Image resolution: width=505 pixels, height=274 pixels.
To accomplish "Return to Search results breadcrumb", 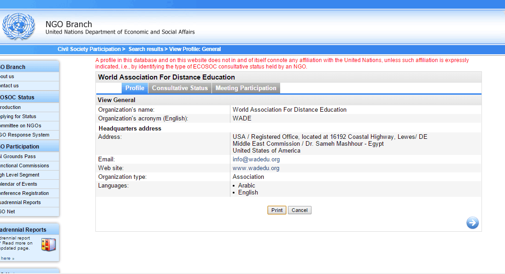I will point(146,49).
